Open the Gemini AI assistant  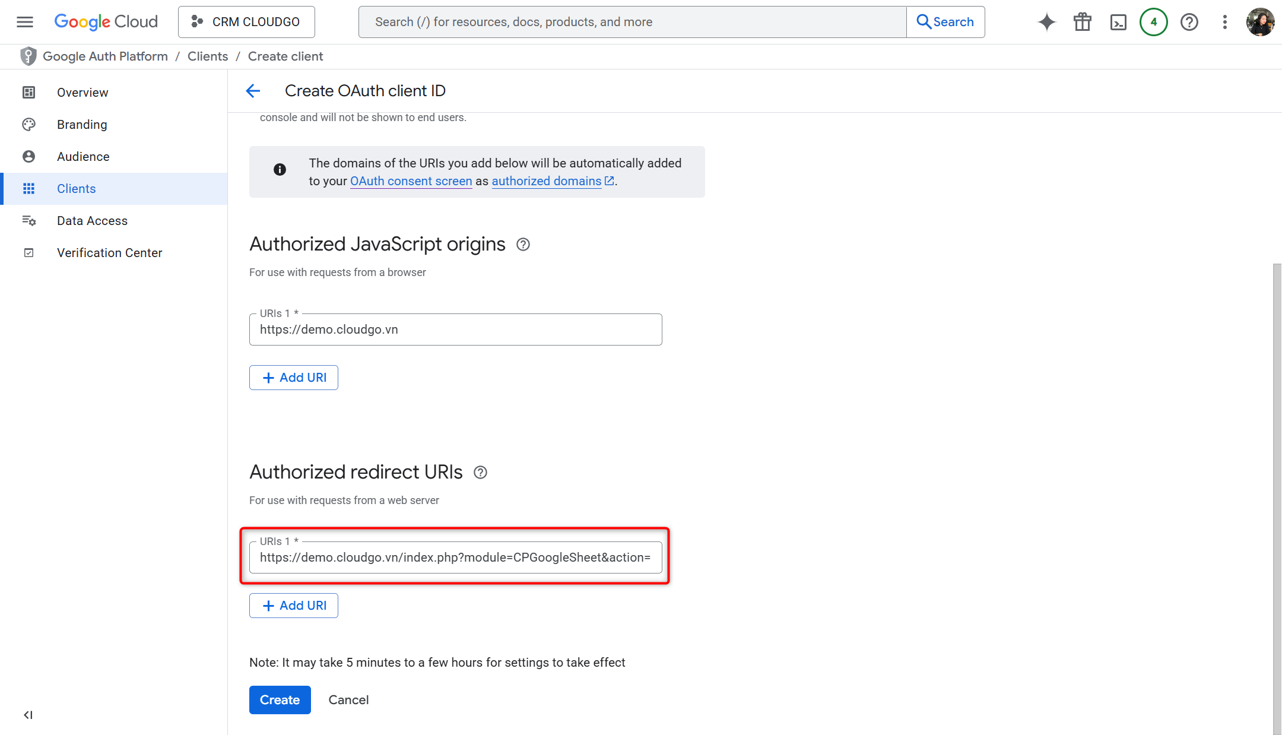click(1046, 21)
